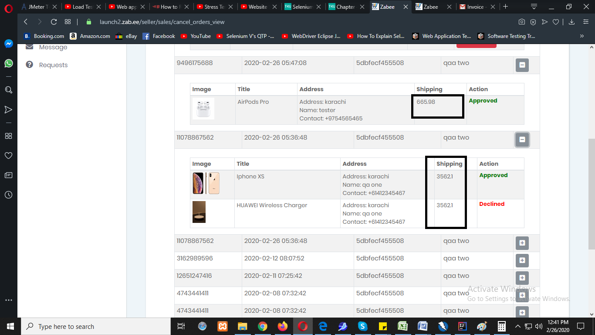Click the green padlock site info icon
This screenshot has height=335, width=595.
coord(89,22)
